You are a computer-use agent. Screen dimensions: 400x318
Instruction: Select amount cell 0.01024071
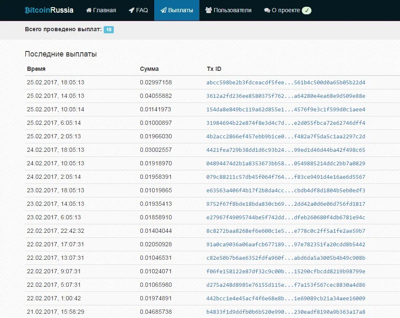(x=156, y=272)
